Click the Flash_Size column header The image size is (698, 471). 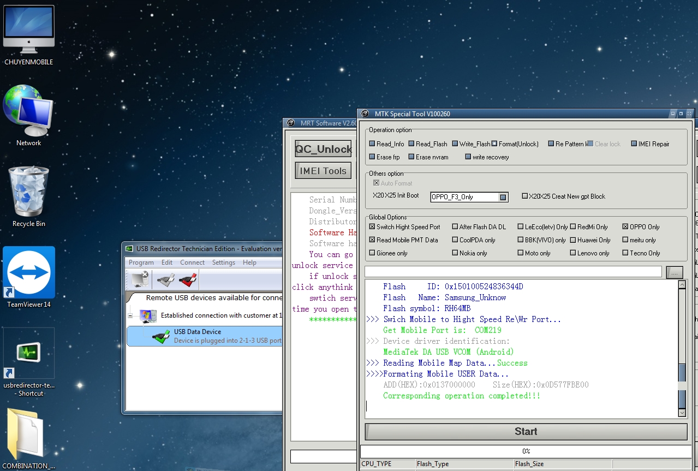click(x=563, y=464)
